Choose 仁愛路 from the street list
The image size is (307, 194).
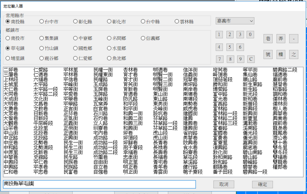pyautogui.click(x=41, y=70)
